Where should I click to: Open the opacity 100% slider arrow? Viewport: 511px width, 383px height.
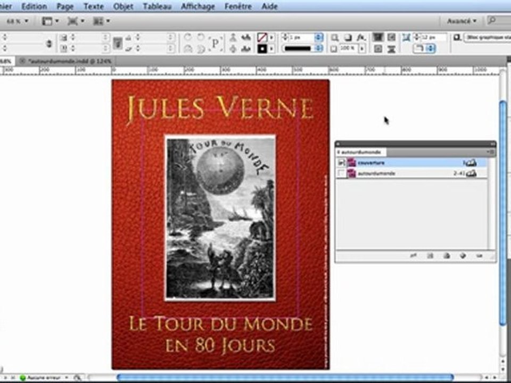tap(361, 49)
